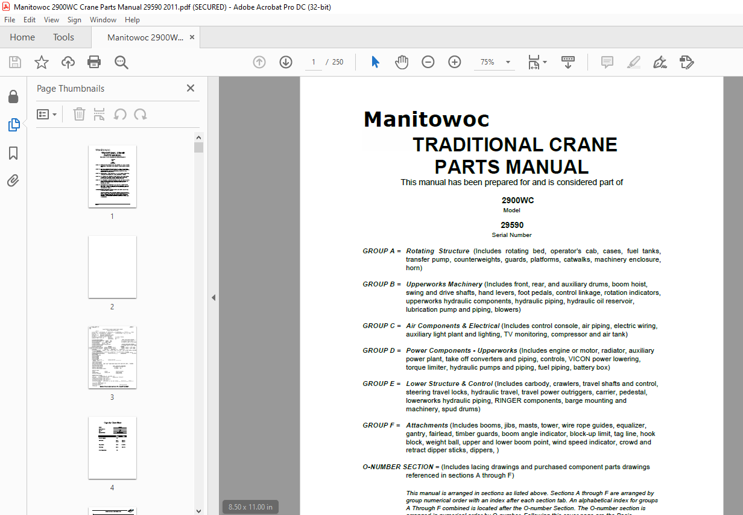Viewport: 743px width, 515px height.
Task: Open the Help menu
Action: click(132, 20)
